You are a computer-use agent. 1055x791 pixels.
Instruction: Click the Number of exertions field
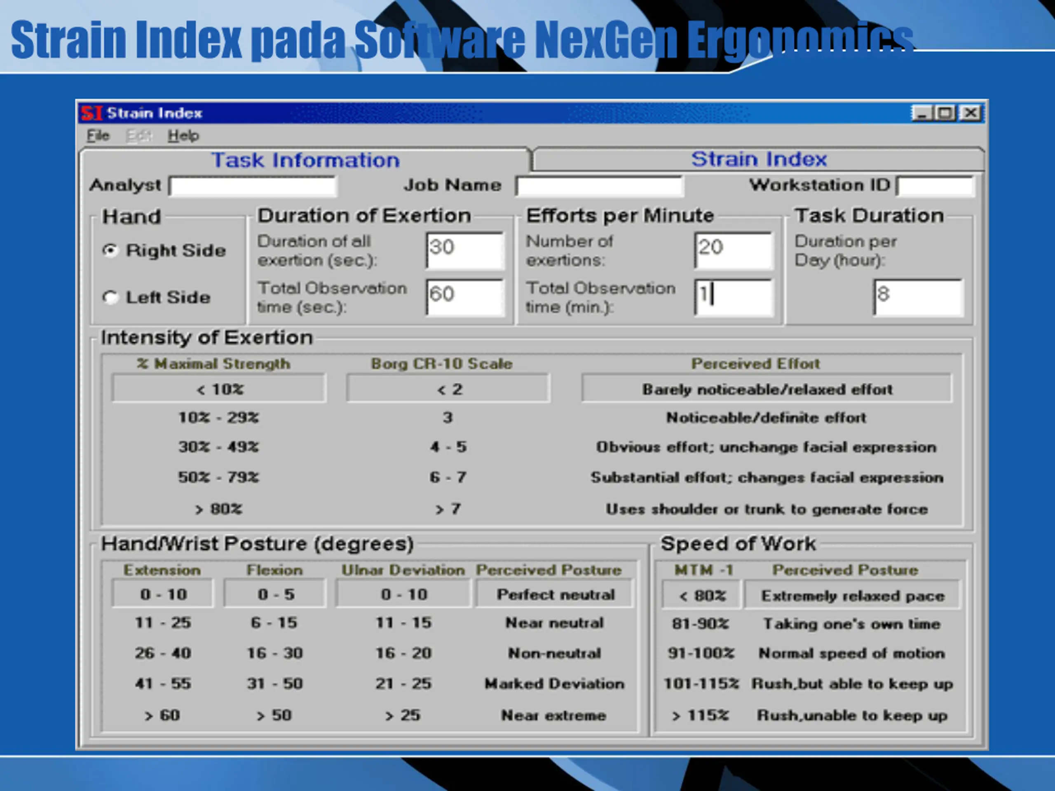[x=734, y=250]
